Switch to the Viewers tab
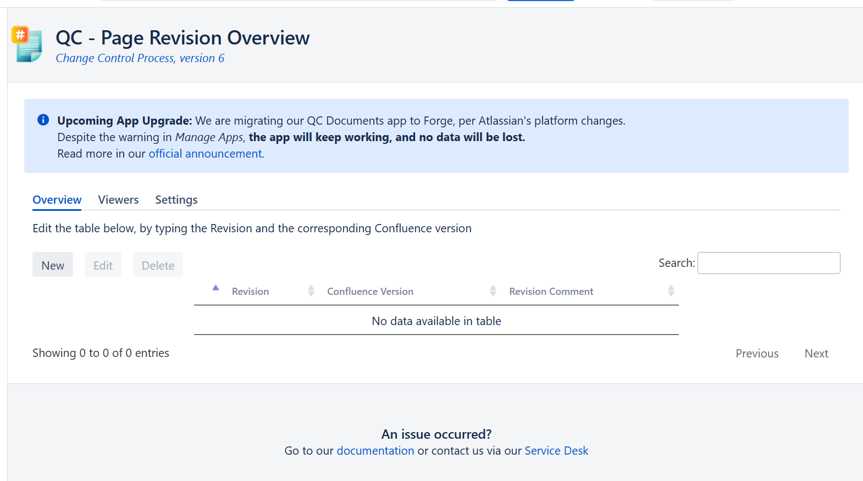Screen dimensions: 863x481 coord(118,200)
